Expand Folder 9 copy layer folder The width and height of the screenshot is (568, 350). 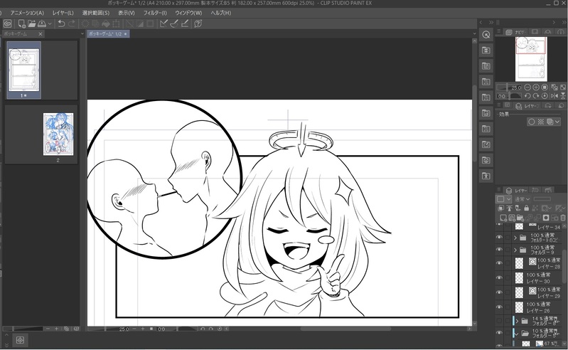[515, 238]
